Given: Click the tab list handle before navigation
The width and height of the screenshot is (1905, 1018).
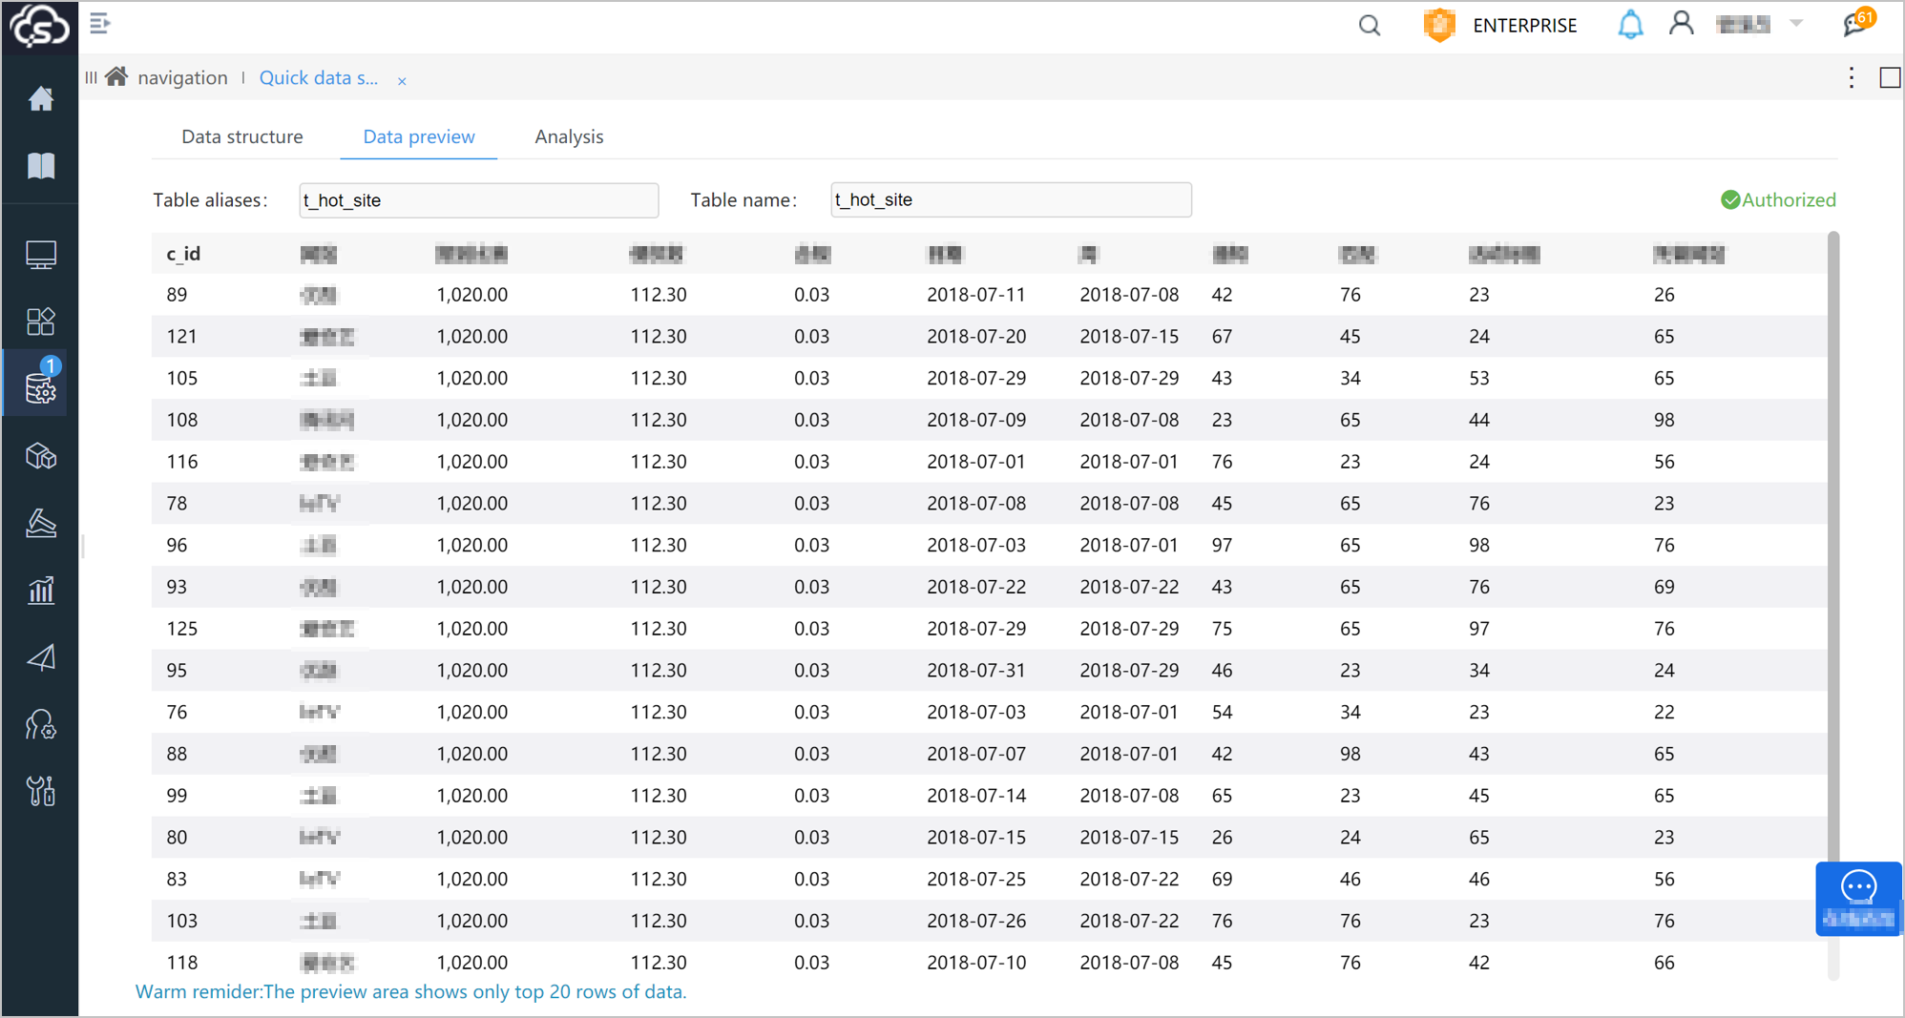Looking at the screenshot, I should 91,78.
